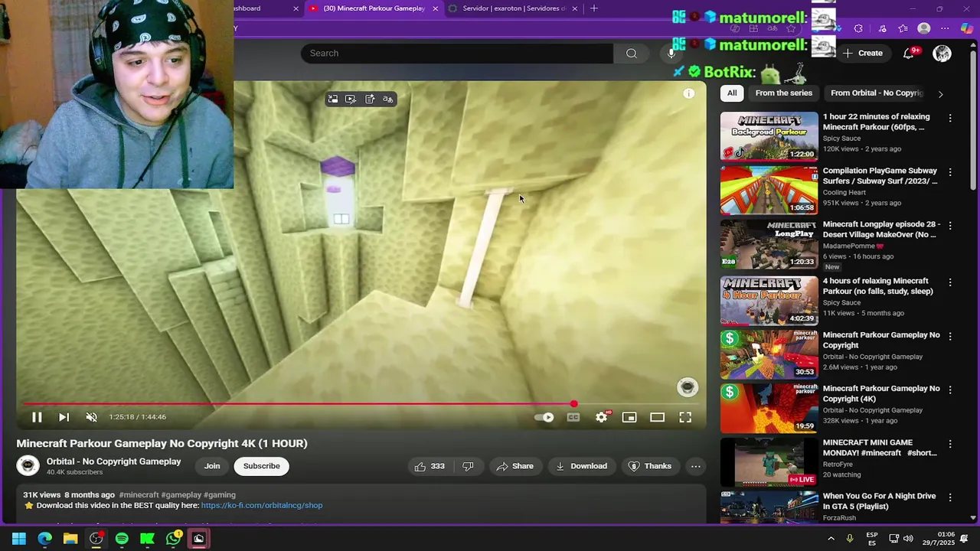The image size is (980, 551).
Task: Open the Orbital - No Copyright Gameplay channel name
Action: coord(114,461)
